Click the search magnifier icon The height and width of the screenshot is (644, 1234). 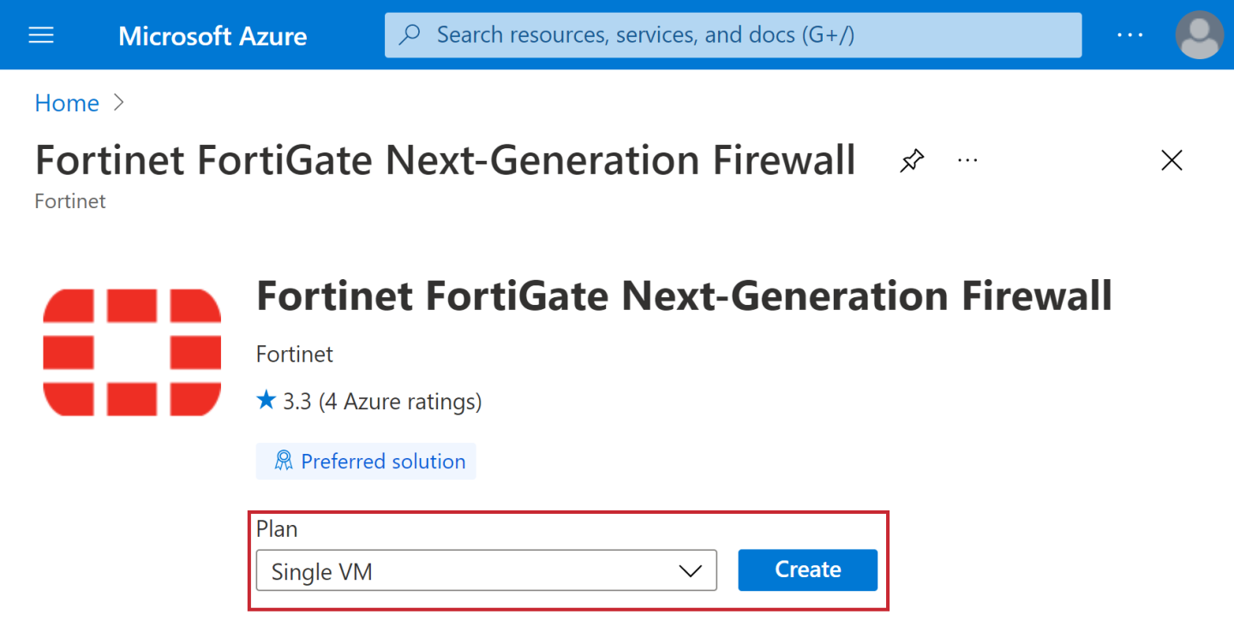click(x=409, y=34)
